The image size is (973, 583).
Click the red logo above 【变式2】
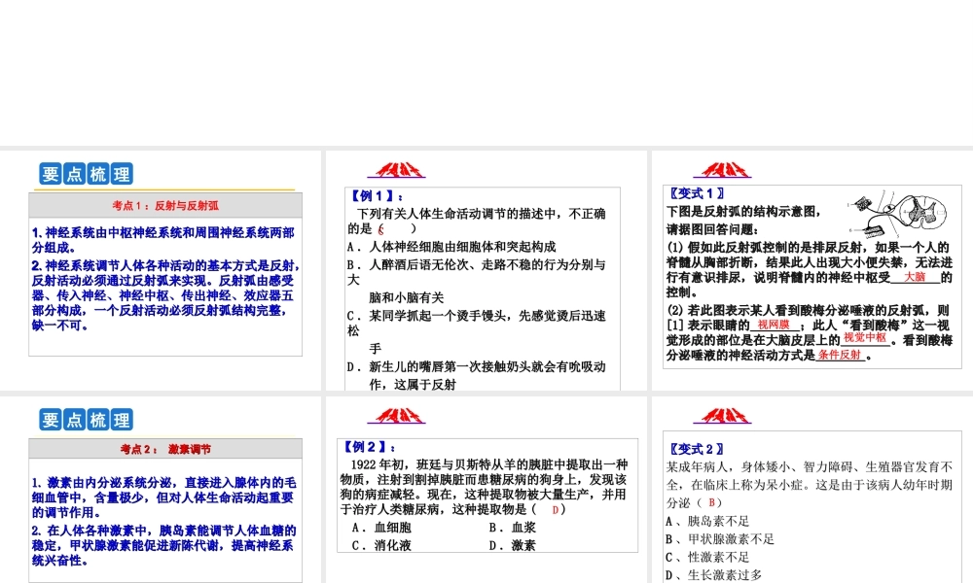pyautogui.click(x=722, y=415)
